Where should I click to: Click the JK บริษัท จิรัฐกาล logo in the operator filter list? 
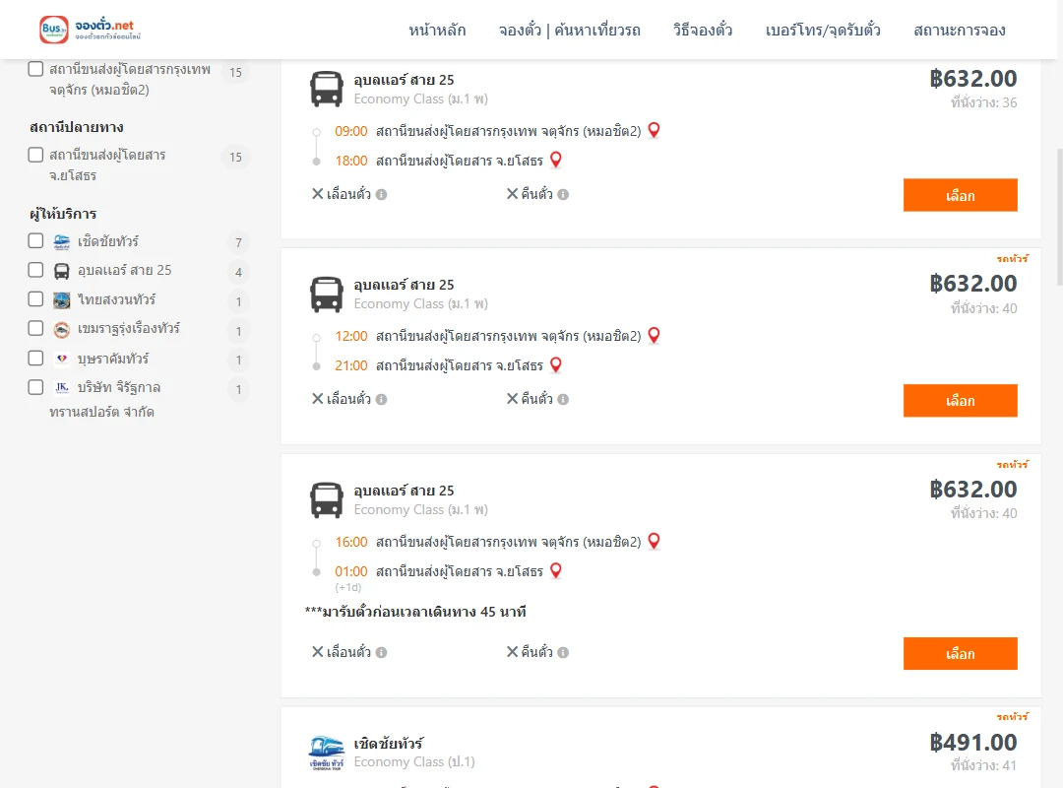pos(62,387)
